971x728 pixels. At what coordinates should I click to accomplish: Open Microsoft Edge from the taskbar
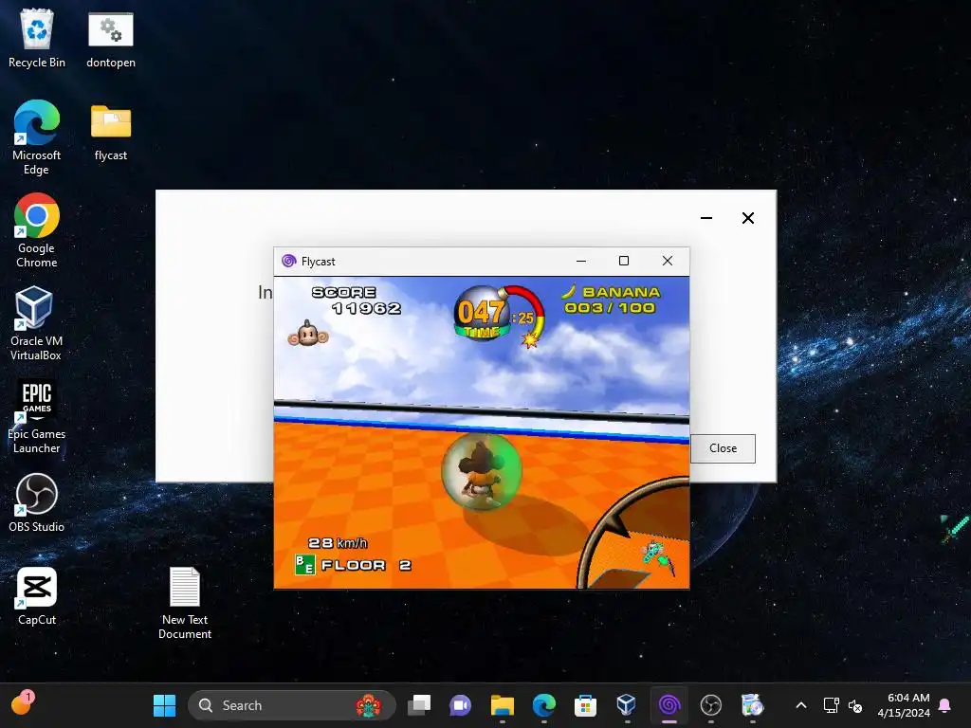(543, 705)
